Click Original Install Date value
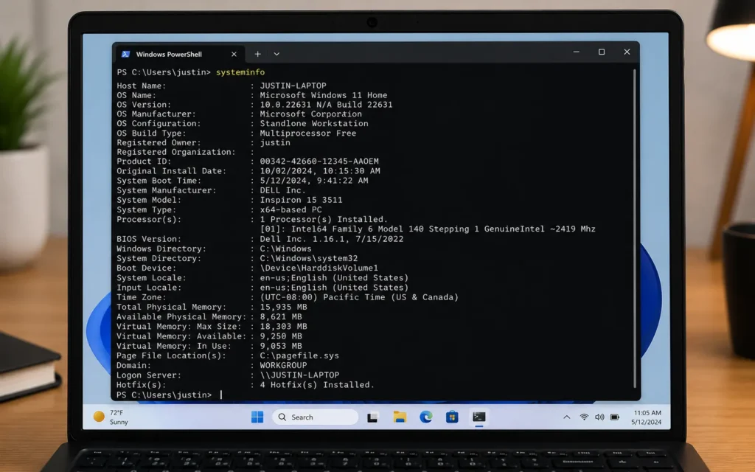The image size is (755, 472). 320,171
